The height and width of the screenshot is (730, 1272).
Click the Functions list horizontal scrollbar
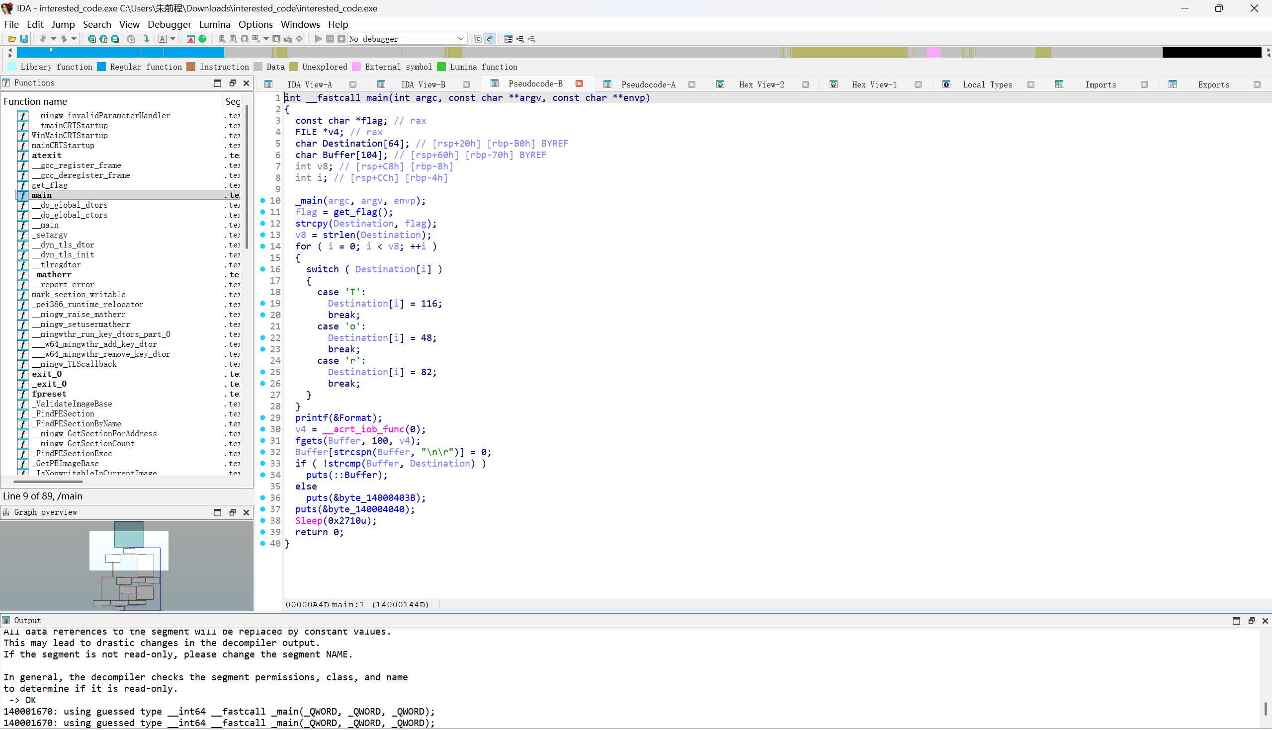48,482
